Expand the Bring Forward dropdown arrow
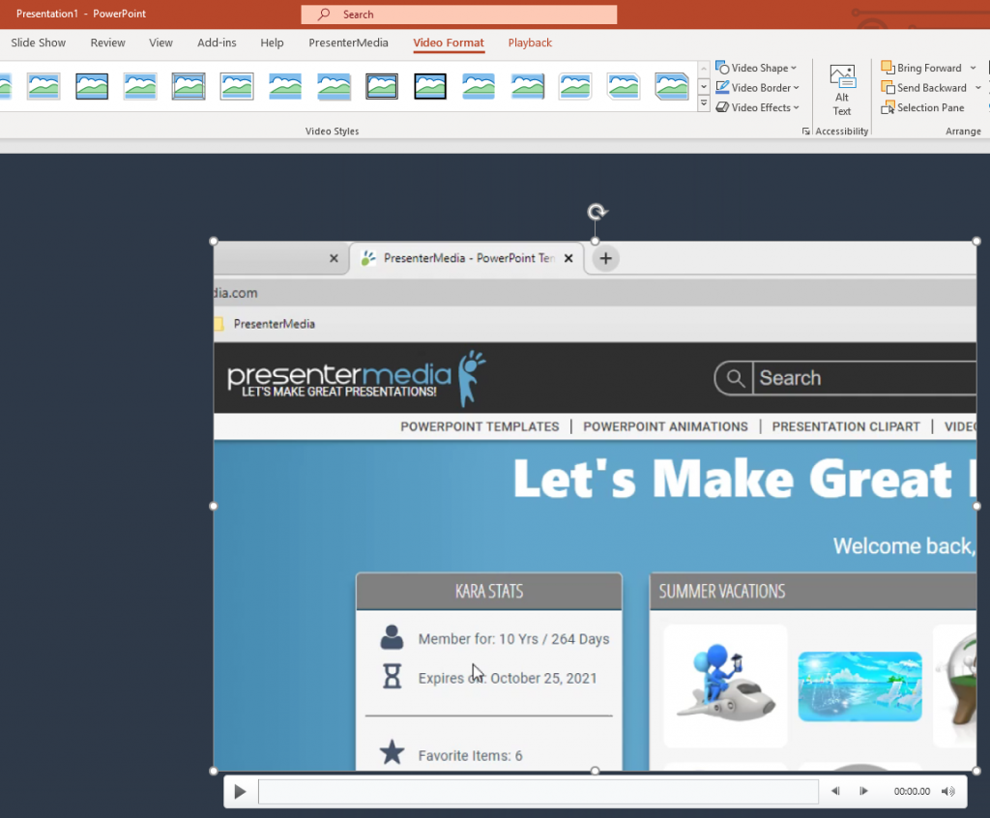Viewport: 990px width, 818px height. point(973,68)
